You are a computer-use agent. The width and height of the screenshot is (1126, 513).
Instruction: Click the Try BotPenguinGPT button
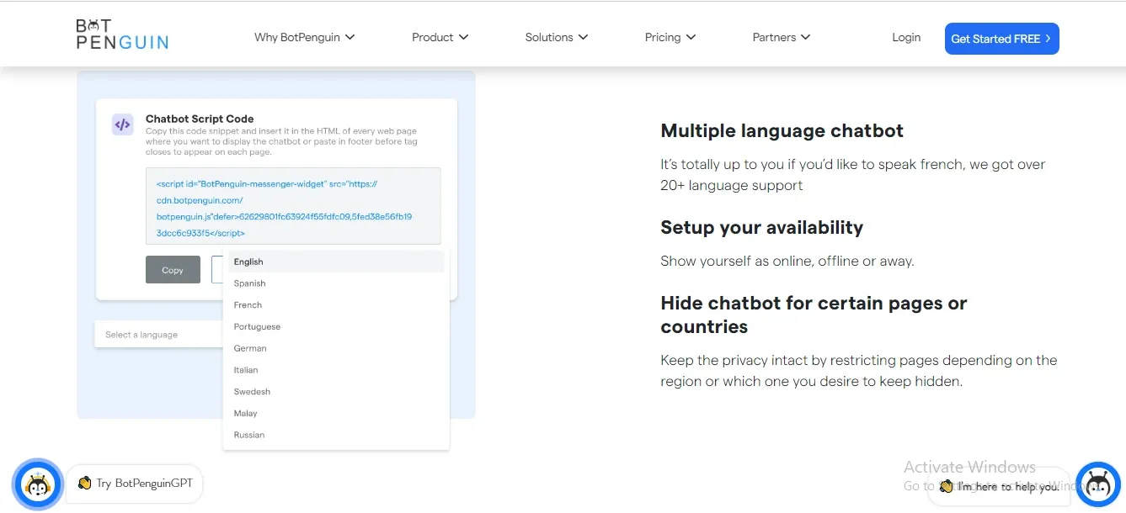click(135, 484)
